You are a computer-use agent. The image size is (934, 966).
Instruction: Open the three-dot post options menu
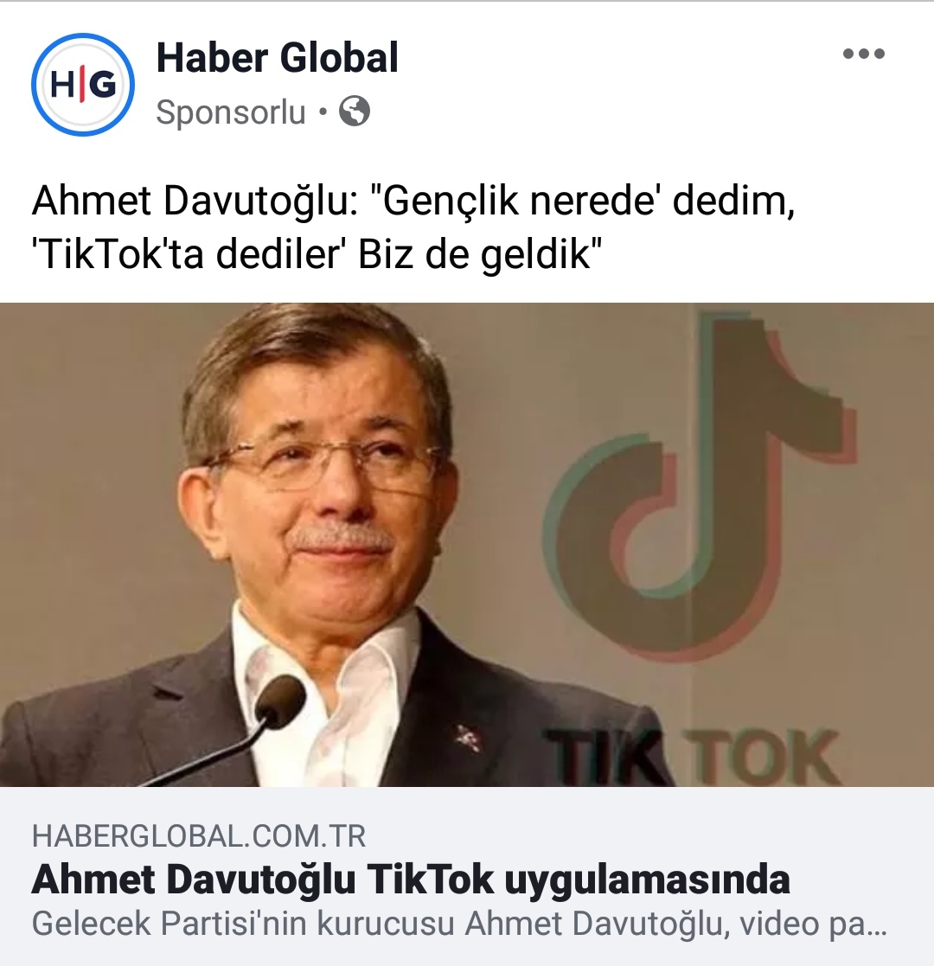coord(863,54)
